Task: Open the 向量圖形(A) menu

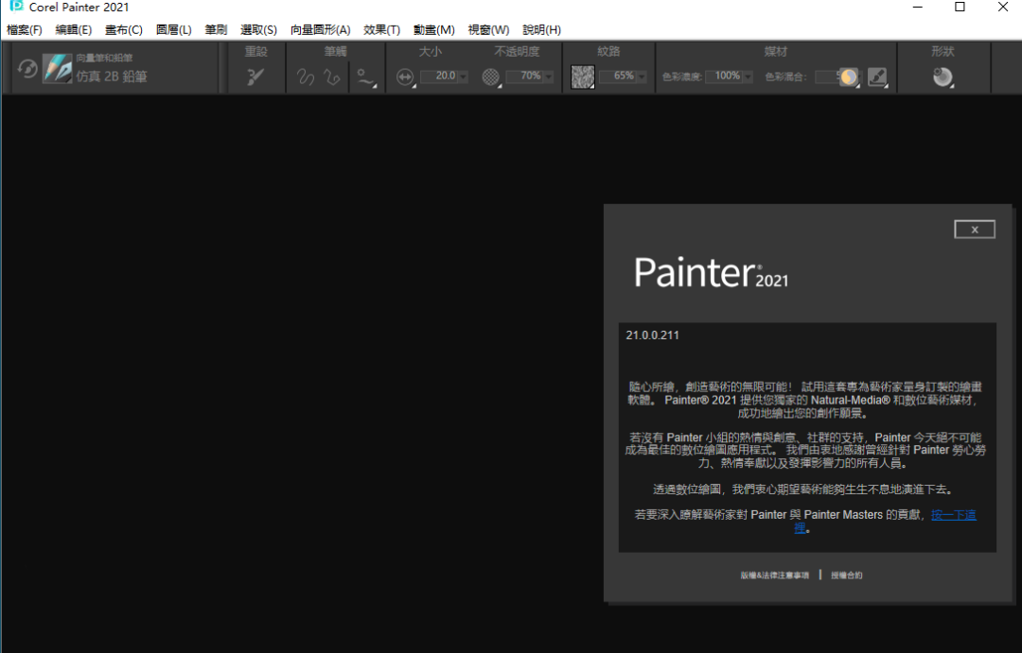Action: tap(321, 30)
